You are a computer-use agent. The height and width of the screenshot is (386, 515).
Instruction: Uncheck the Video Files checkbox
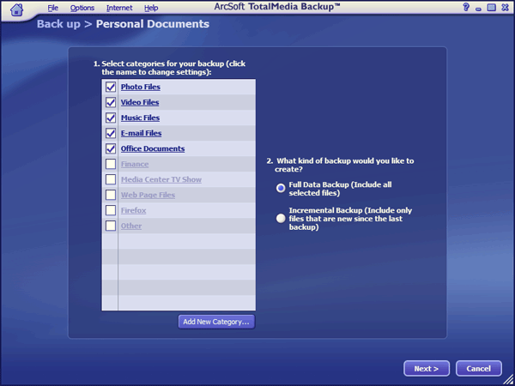(111, 103)
